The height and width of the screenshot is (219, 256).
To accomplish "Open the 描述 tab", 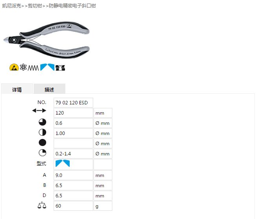I will (49, 89).
